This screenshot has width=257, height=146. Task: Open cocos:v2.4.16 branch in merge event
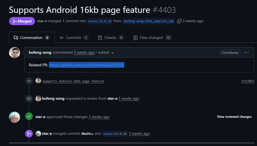[x=115, y=134]
